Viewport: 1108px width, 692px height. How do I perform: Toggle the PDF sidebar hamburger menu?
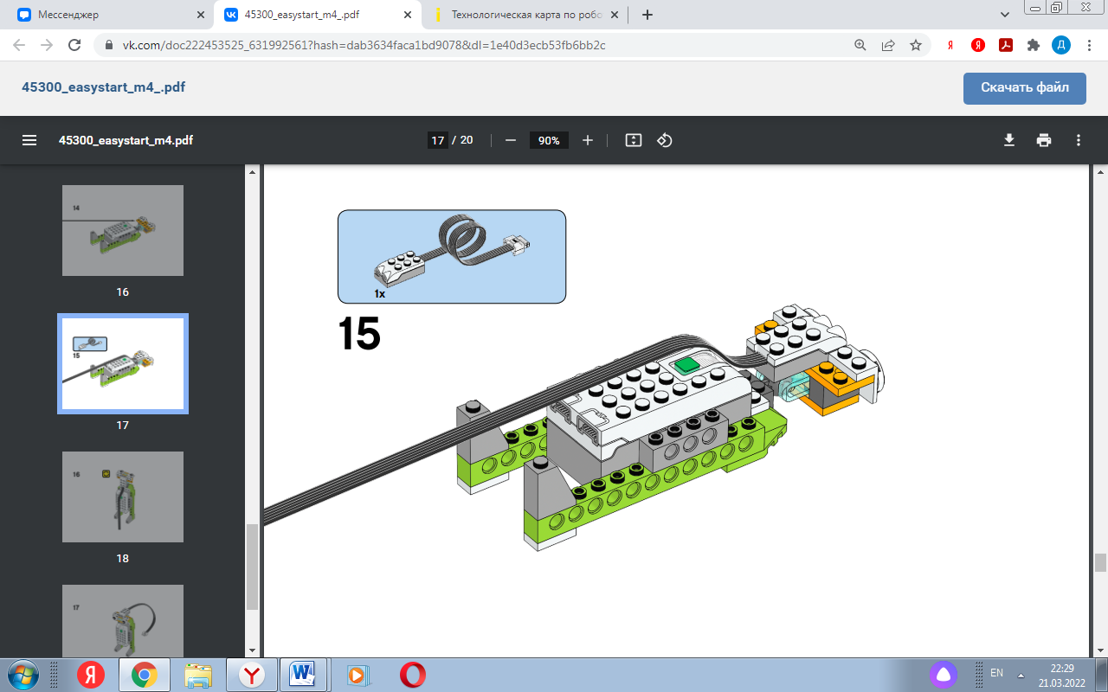pyautogui.click(x=29, y=140)
